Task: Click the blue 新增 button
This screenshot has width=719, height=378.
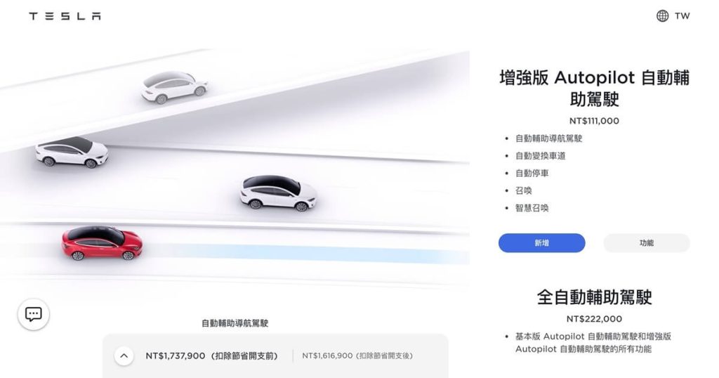Action: coord(541,243)
